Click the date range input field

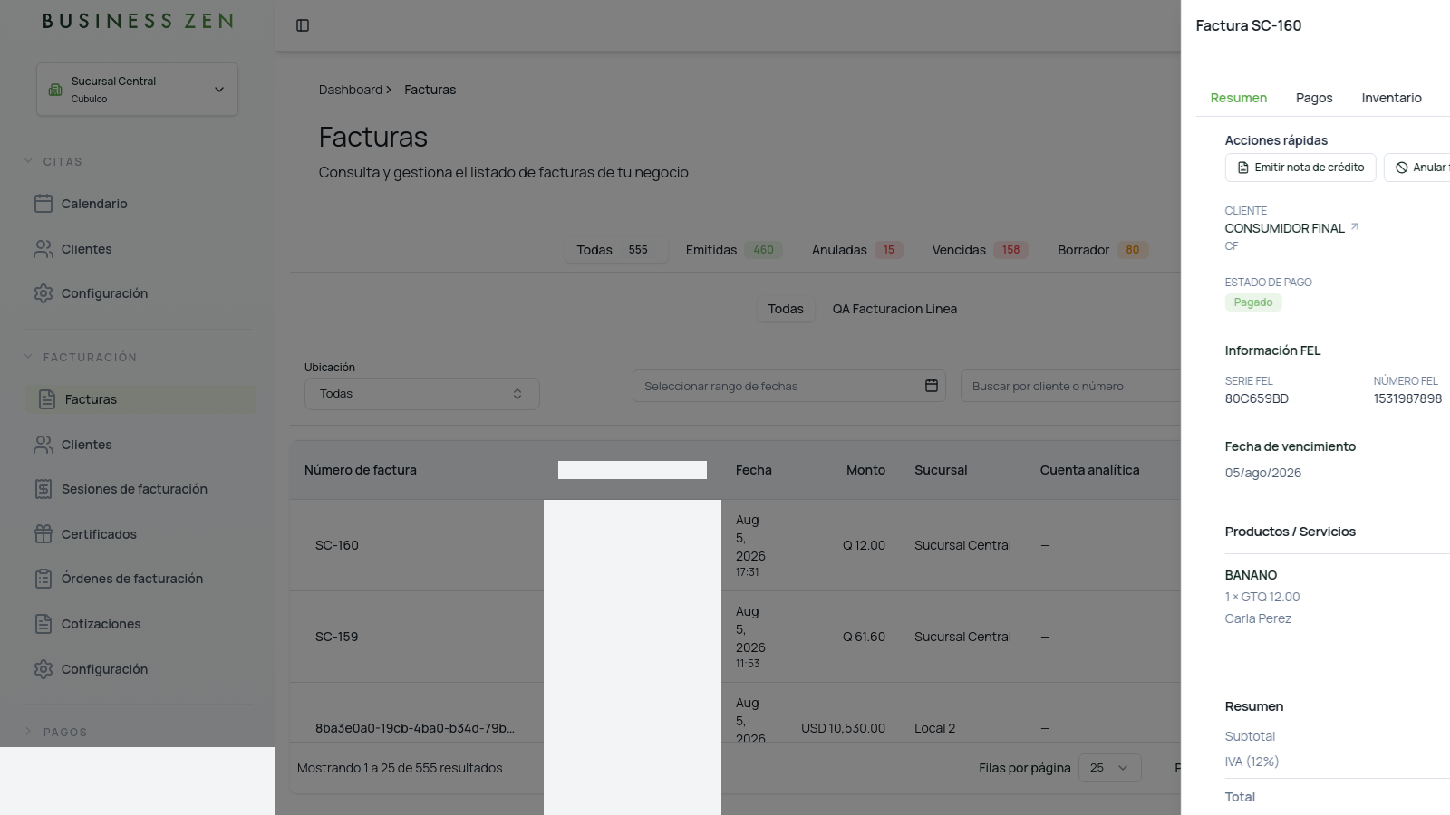(x=788, y=386)
